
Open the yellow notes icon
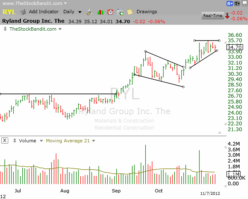(x=130, y=12)
